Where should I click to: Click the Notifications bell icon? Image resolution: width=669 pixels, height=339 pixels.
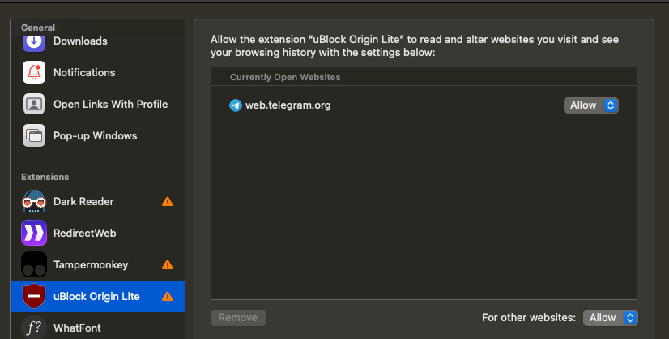click(34, 72)
